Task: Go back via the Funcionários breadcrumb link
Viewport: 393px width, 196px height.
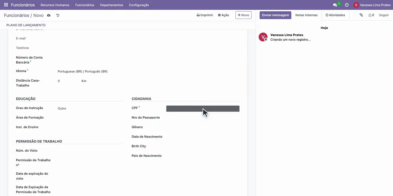Action: click(17, 15)
